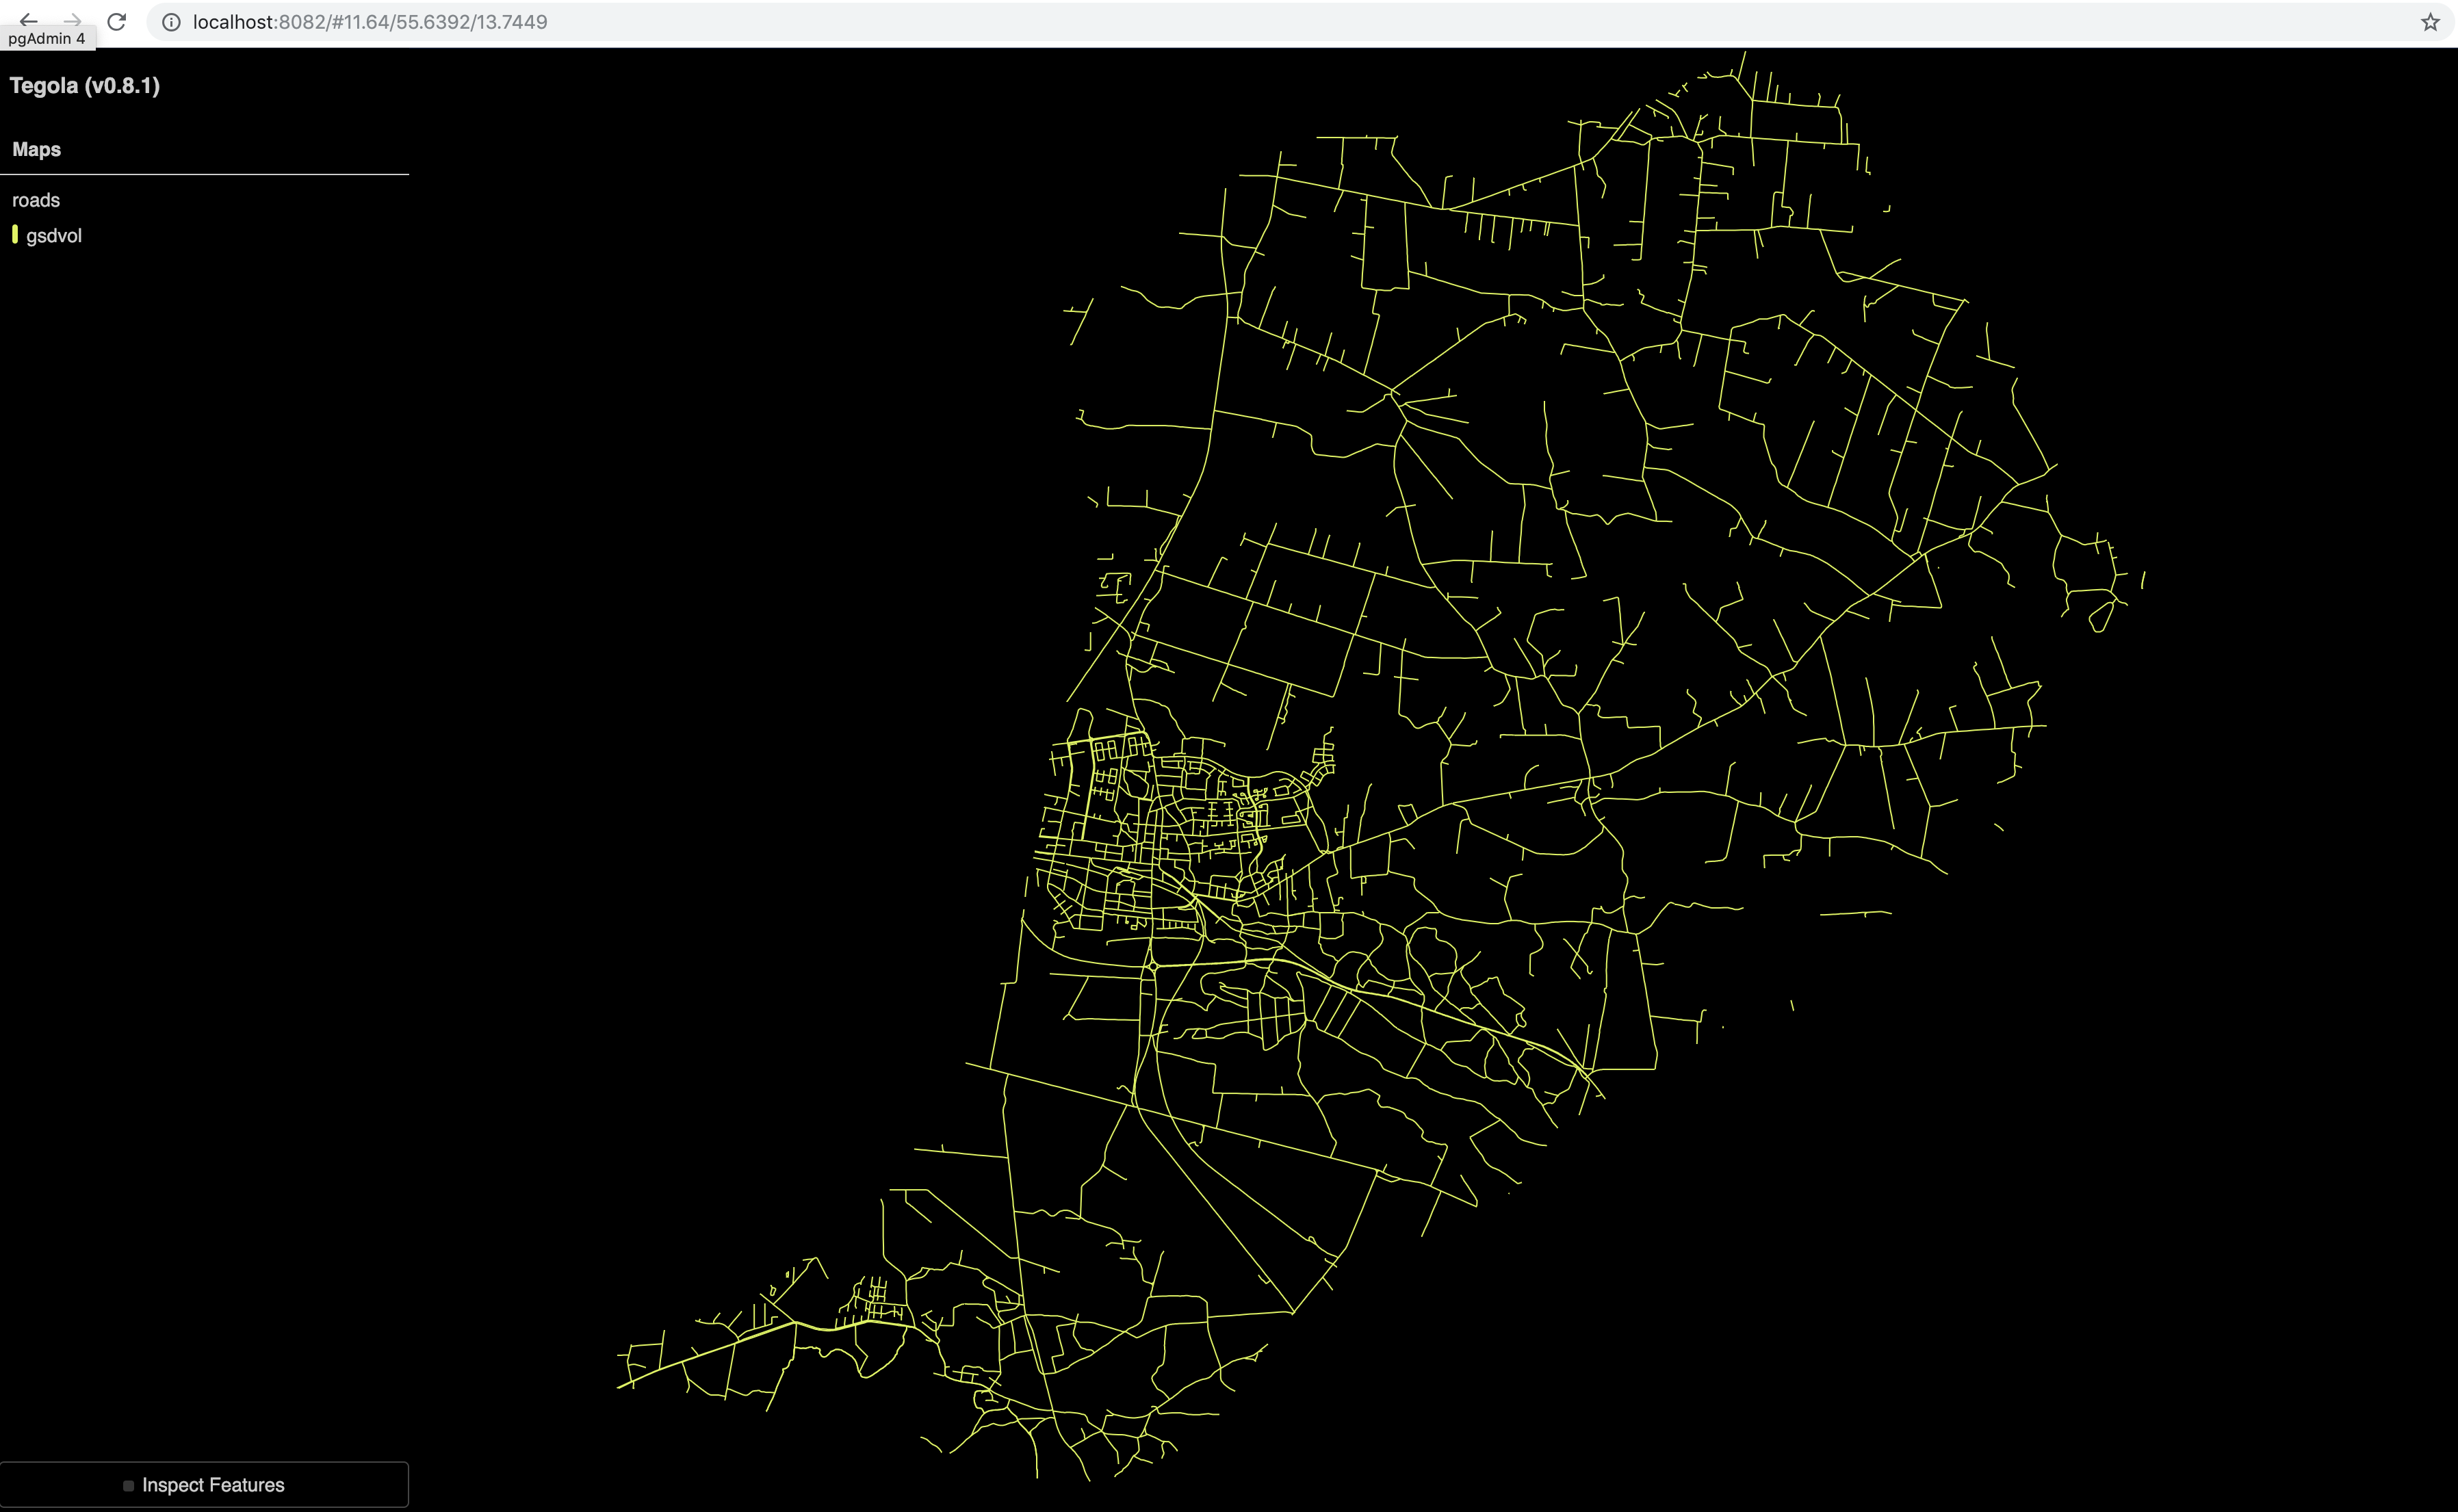Expand the roads map entry
The width and height of the screenshot is (2458, 1512).
point(36,199)
